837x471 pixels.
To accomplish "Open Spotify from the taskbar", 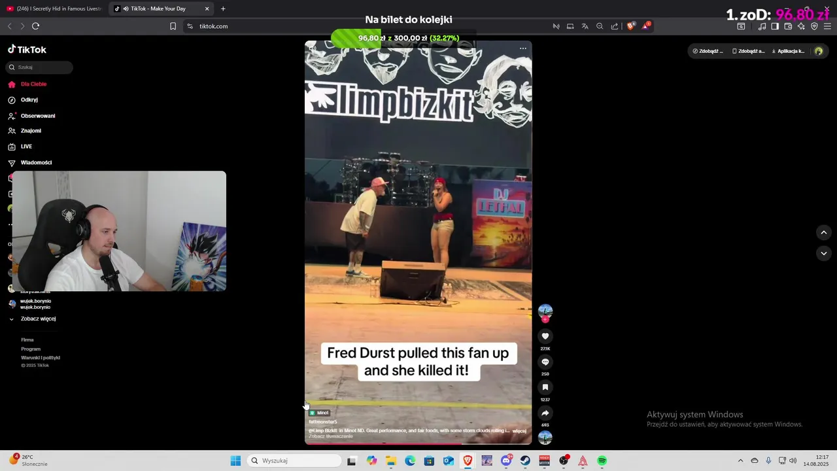I will (602, 461).
